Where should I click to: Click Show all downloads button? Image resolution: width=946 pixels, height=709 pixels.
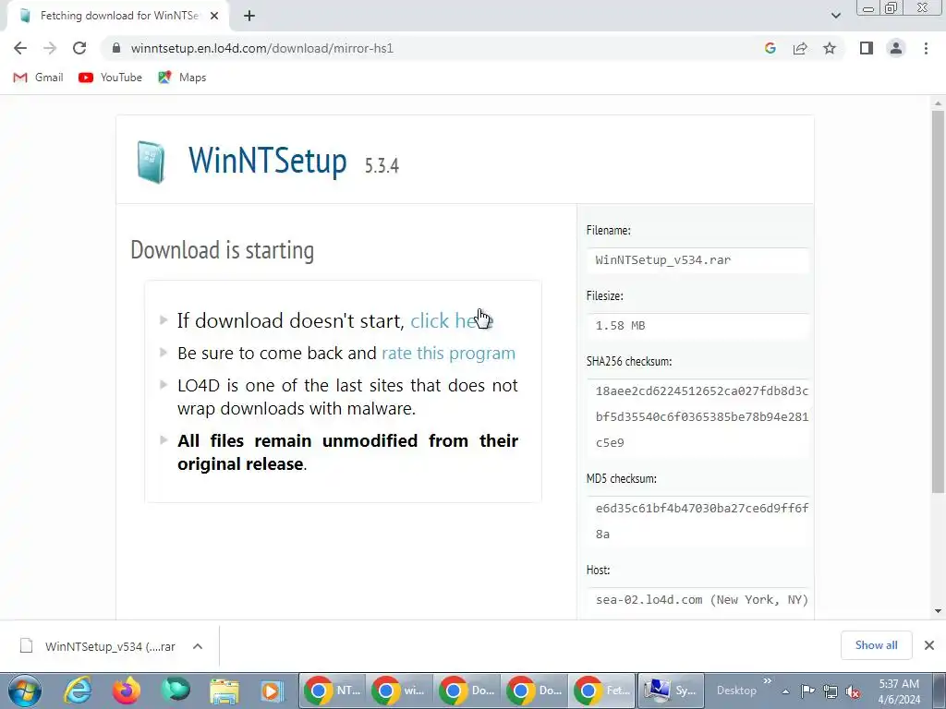click(x=876, y=645)
